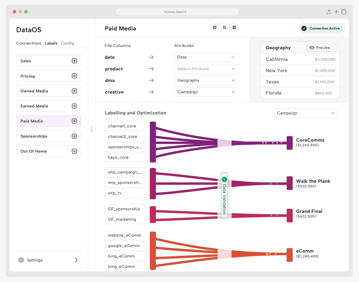Image resolution: width=359 pixels, height=282 pixels.
Task: Open the Config tab
Action: point(67,43)
